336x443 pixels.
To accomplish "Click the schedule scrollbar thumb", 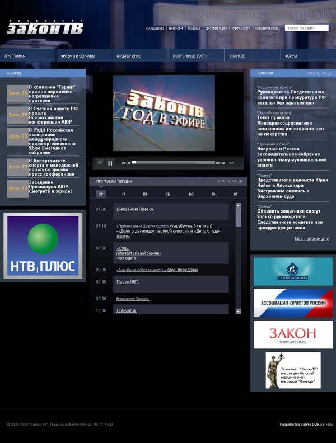I will 238,218.
